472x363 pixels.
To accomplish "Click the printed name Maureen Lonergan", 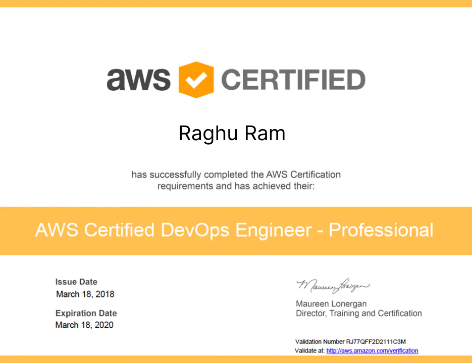I will [331, 304].
